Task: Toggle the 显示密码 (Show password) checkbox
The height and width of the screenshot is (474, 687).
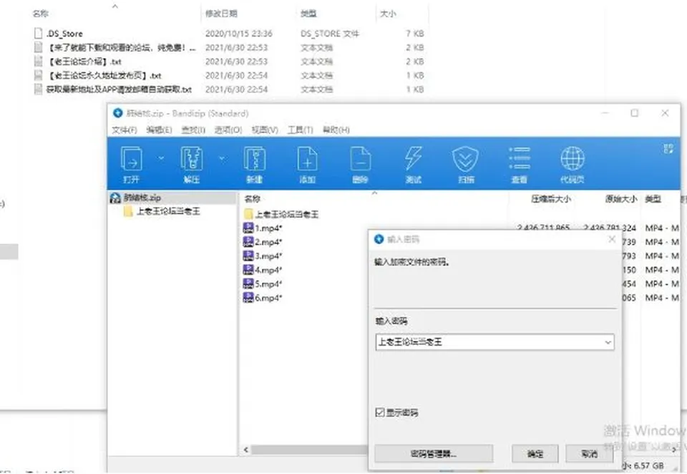Action: click(380, 412)
